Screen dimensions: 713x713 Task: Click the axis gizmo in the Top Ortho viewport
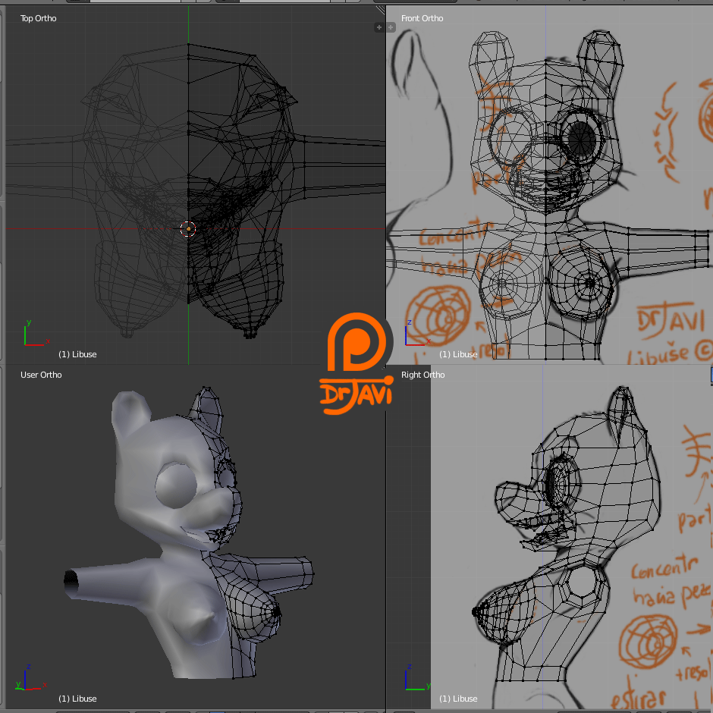tap(36, 333)
